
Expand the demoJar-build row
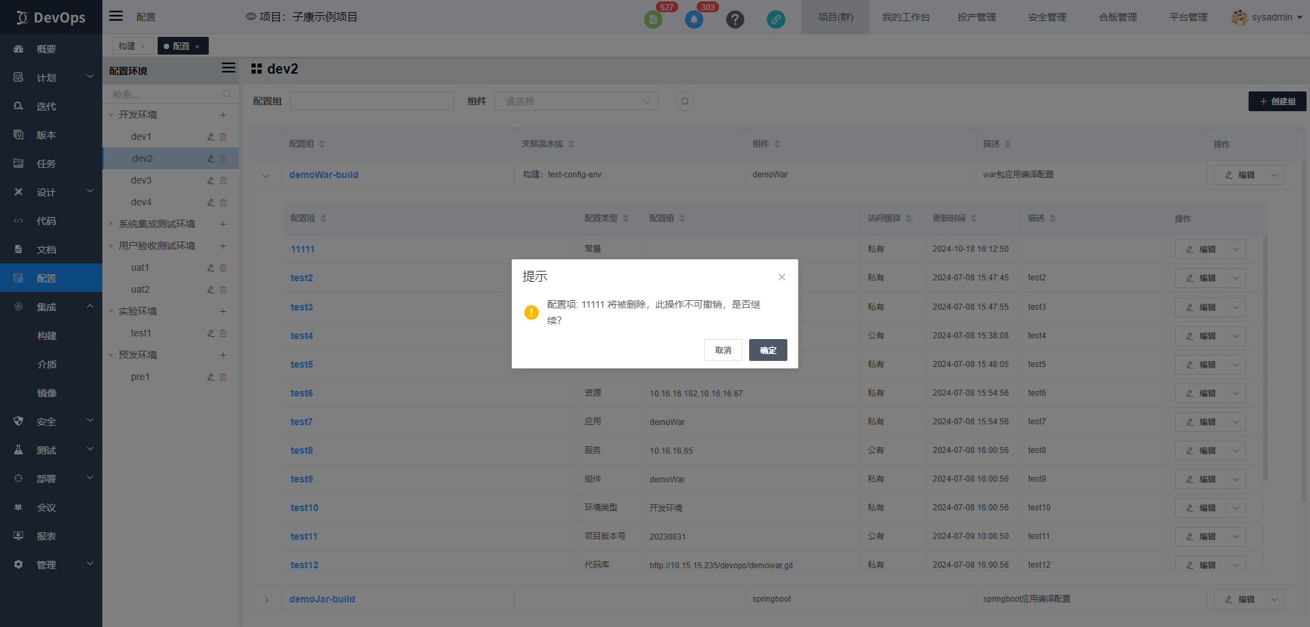pyautogui.click(x=266, y=600)
